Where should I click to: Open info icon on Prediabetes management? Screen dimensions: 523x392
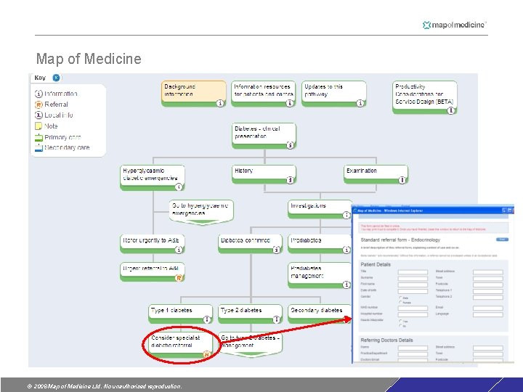(346, 285)
